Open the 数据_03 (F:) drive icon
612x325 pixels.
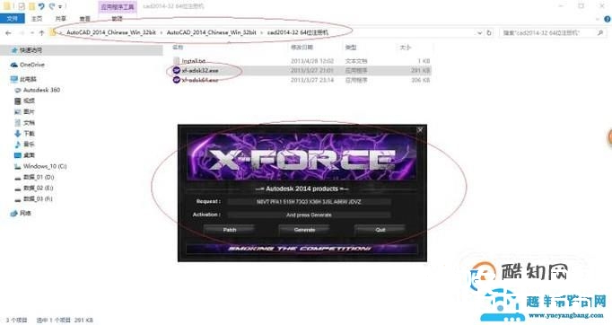point(18,199)
